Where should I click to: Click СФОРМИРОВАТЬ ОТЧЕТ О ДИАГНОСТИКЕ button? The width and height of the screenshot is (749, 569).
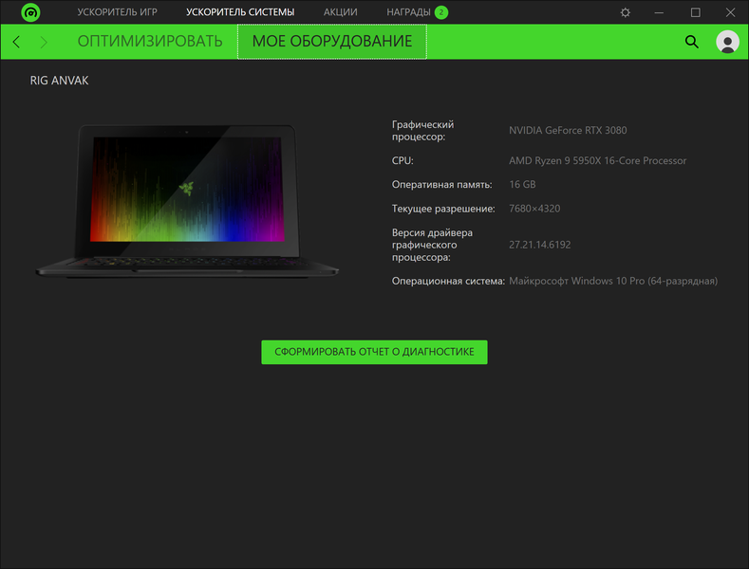coord(374,352)
